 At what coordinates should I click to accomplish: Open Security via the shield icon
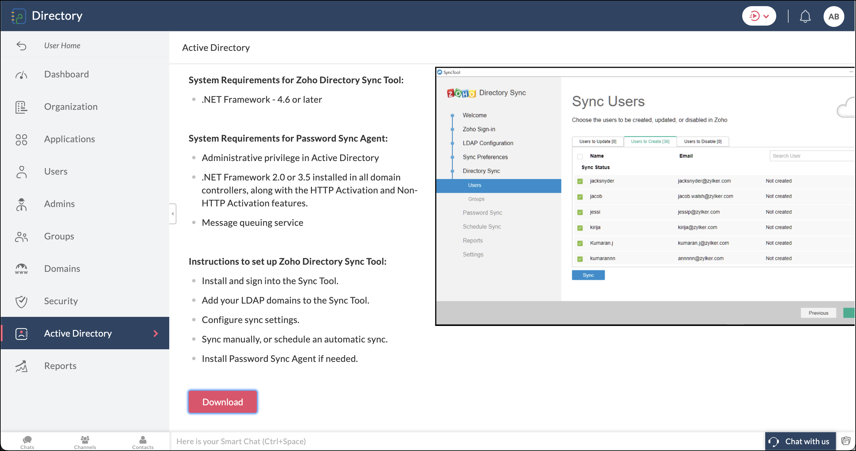point(21,301)
